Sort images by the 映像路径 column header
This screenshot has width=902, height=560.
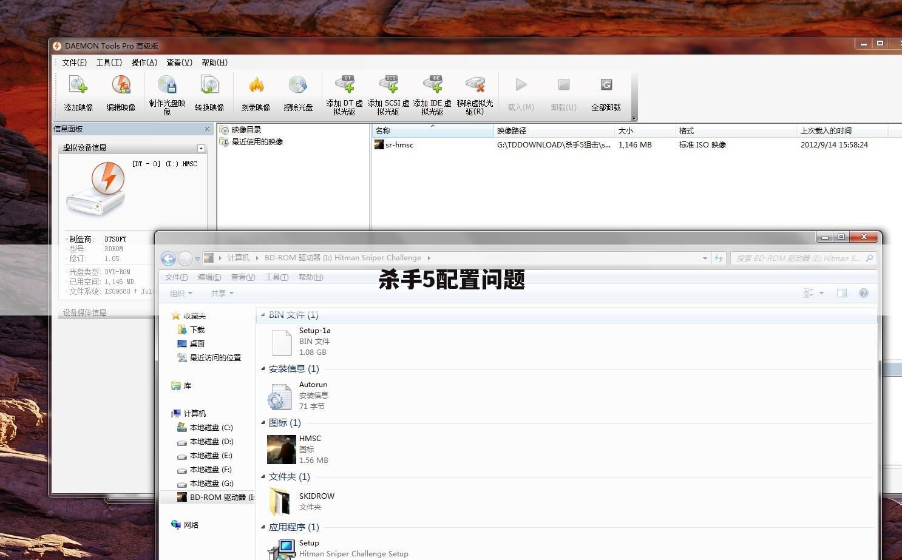coord(554,130)
